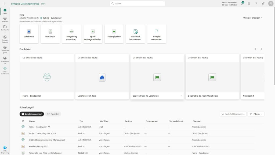Open the app launcher waffle icon
Image resolution: width=275 pixels, height=155 pixels.
(x=5, y=3)
